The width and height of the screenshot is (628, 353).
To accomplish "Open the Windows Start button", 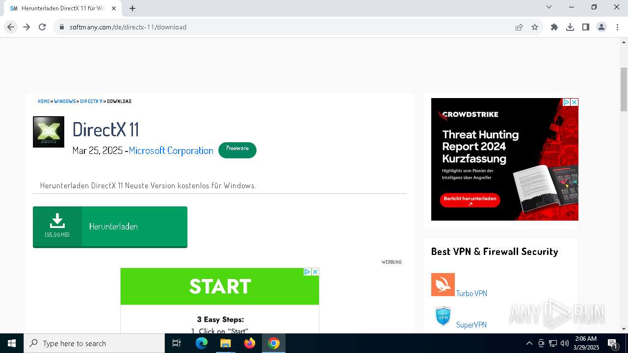I will pos(12,343).
